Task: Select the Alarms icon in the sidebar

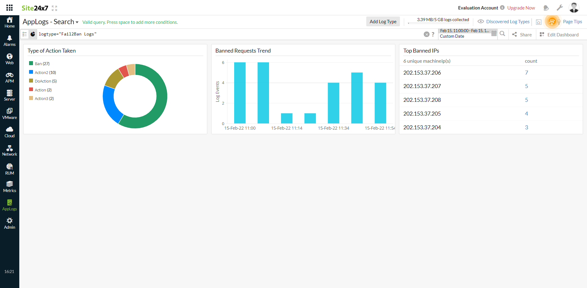Action: coord(9,40)
